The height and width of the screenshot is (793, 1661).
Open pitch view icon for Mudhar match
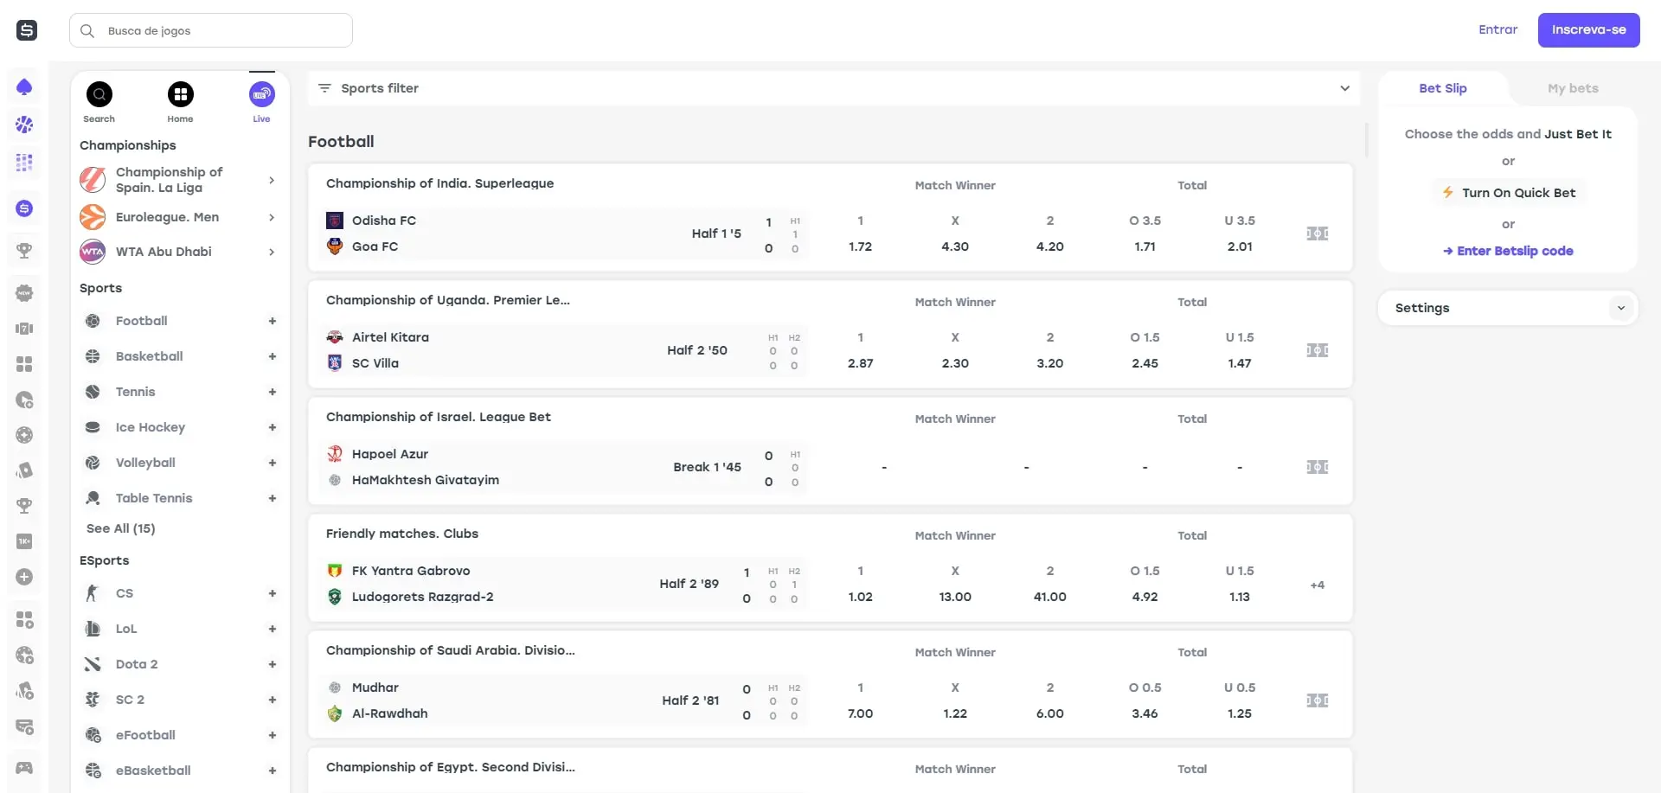pyautogui.click(x=1317, y=700)
